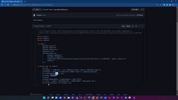The height and width of the screenshot is (100, 178).
Task: Open the browser extensions puzzle icon
Action: (x=170, y=5)
